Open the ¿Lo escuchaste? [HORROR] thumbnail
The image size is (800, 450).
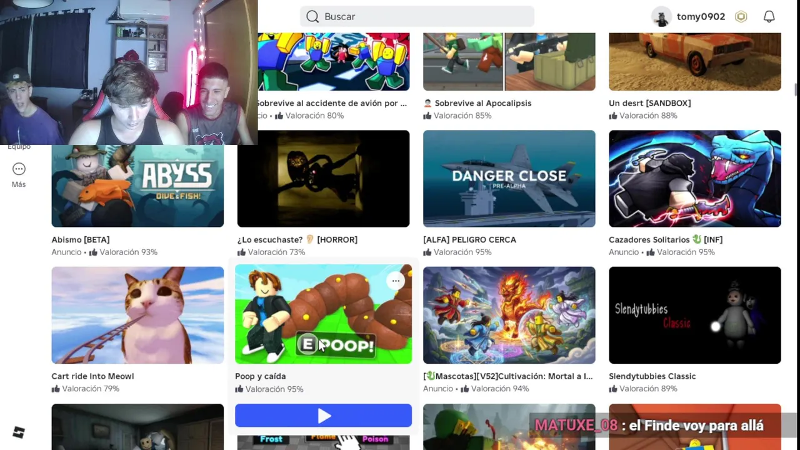pyautogui.click(x=323, y=179)
